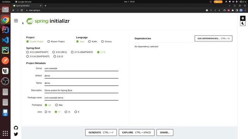The image size is (248, 139).
Task: Launch PyCharm from the dock
Action: point(5,50)
